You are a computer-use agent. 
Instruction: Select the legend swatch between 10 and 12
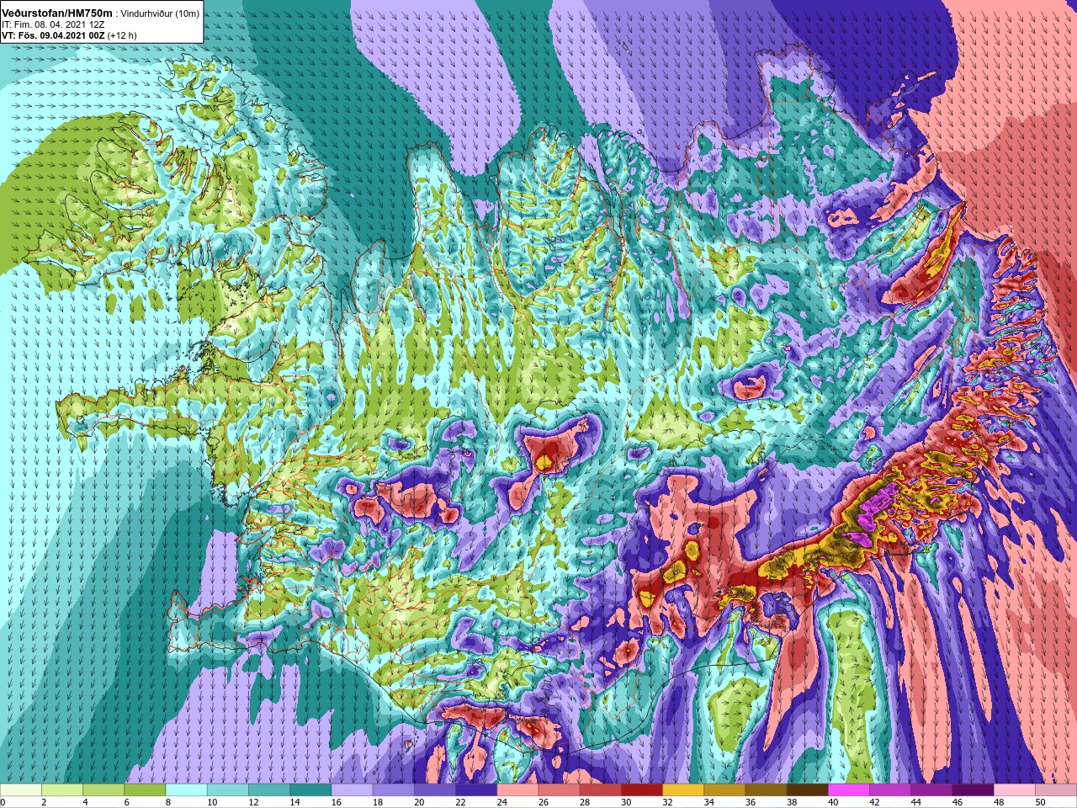227,790
